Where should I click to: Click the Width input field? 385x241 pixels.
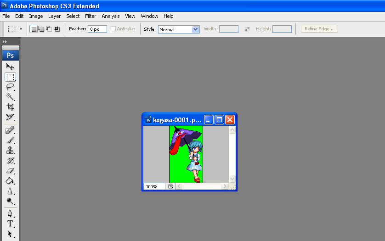[229, 29]
